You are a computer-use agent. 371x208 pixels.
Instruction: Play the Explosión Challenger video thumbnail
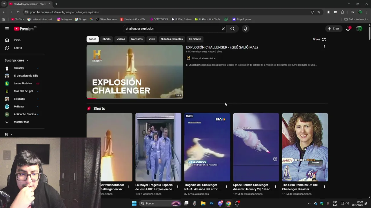[135, 72]
